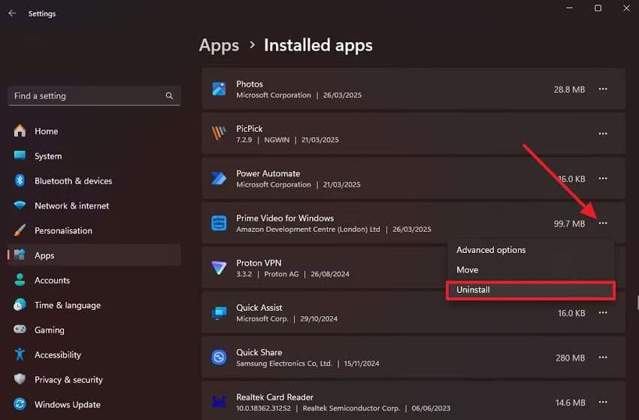Open Bluetooth & devices settings

94,181
